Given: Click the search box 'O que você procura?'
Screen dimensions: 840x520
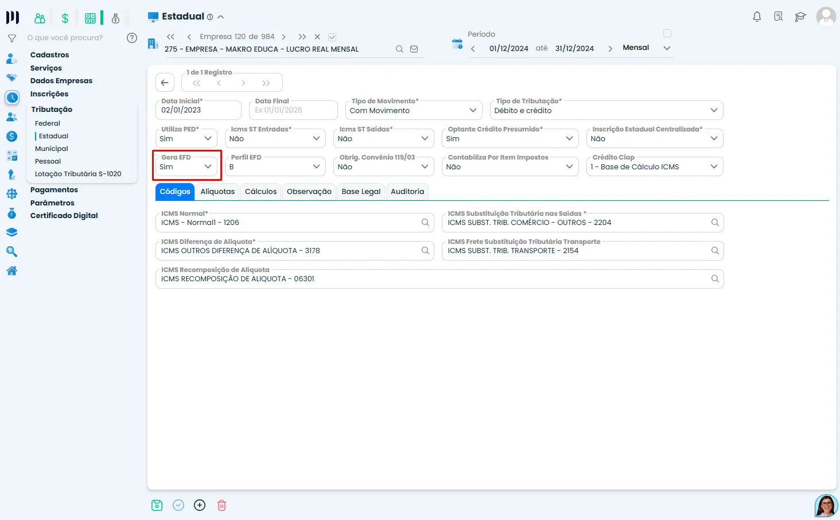Looking at the screenshot, I should pyautogui.click(x=65, y=38).
